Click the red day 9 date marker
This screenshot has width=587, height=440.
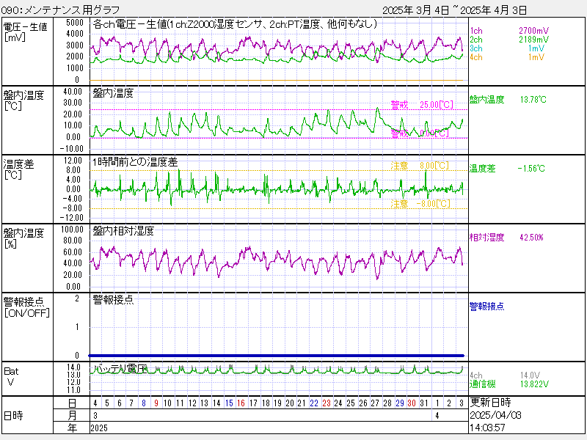pos(156,403)
